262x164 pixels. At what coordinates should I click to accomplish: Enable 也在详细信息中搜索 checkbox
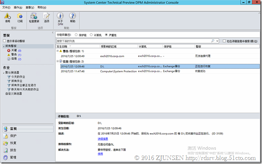click(224, 41)
